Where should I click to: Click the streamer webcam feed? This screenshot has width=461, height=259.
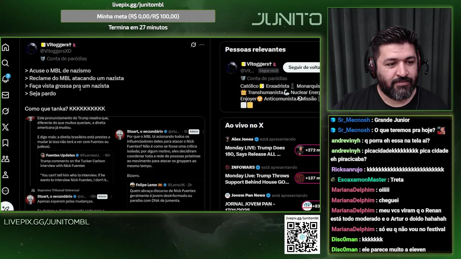click(x=390, y=59)
